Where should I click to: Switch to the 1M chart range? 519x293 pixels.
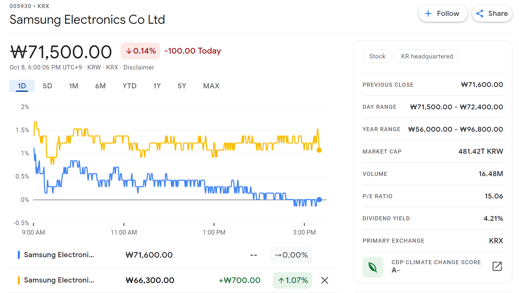[x=73, y=86]
